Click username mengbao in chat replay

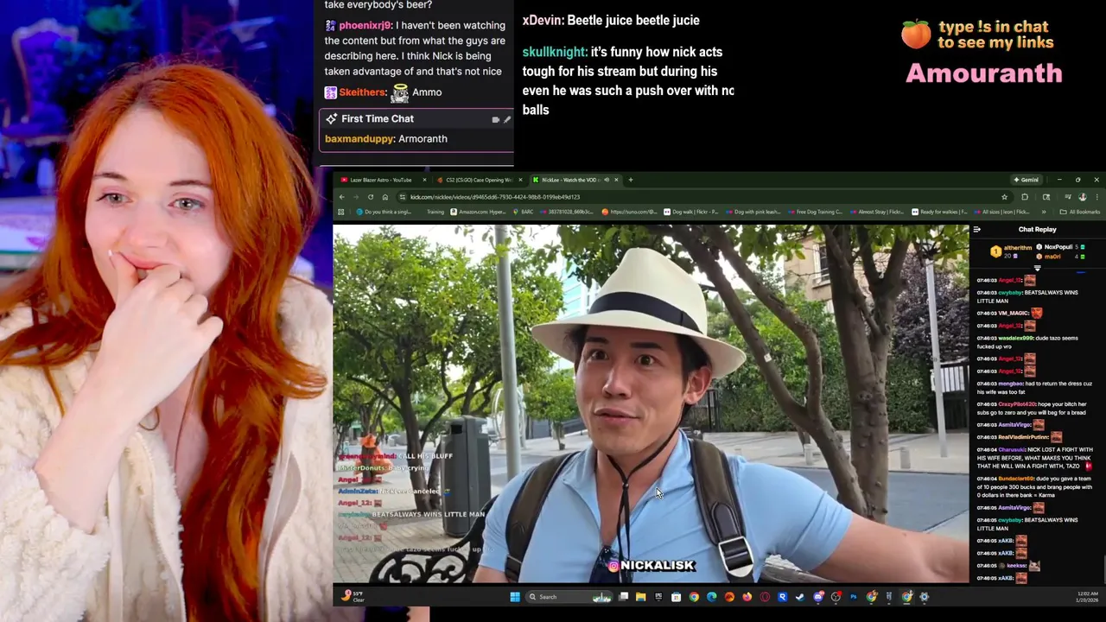[1011, 383]
